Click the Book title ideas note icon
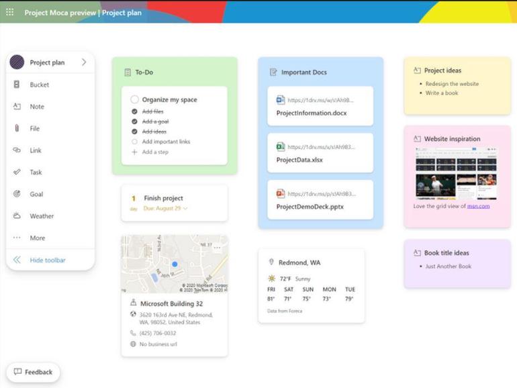This screenshot has height=388, width=517. click(417, 253)
